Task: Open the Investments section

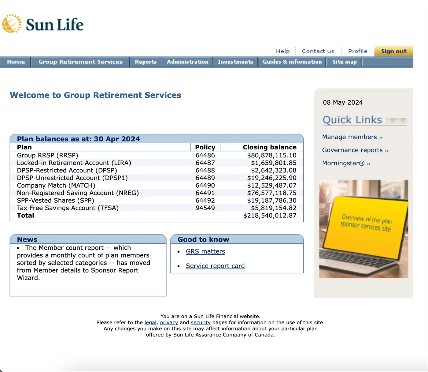Action: point(235,62)
